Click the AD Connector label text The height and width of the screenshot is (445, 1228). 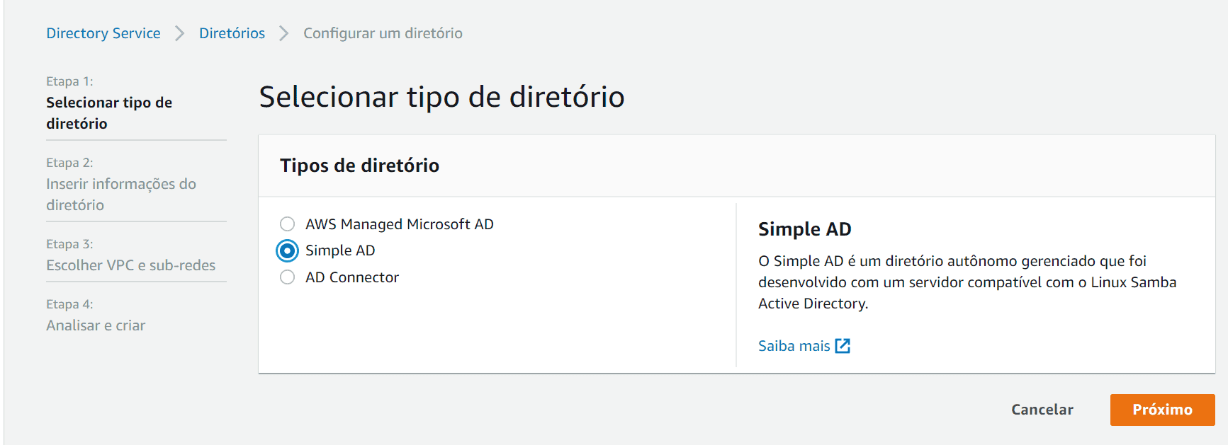click(x=352, y=277)
